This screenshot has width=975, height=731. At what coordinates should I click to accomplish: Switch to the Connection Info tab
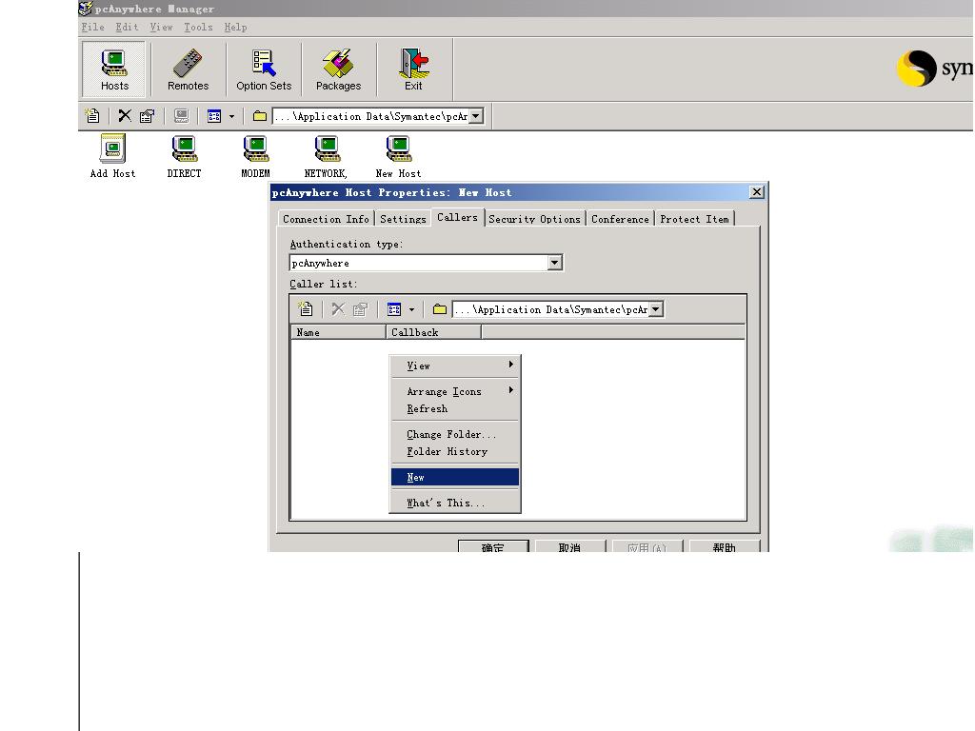pos(326,219)
